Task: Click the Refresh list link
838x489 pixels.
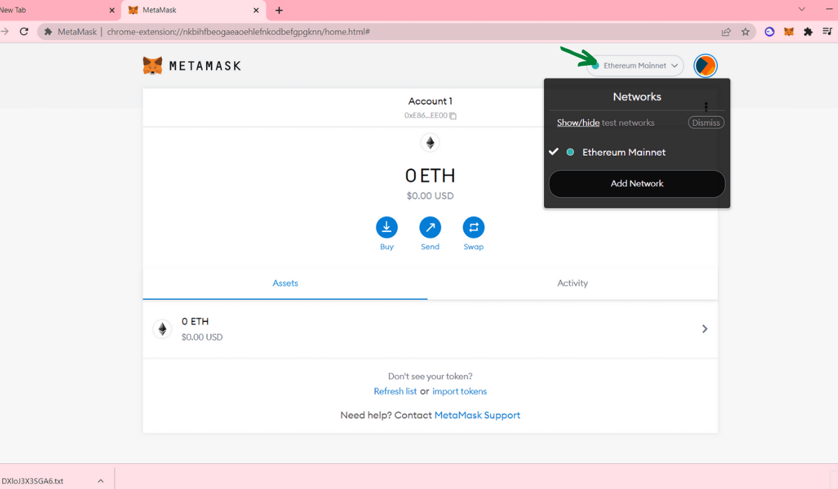Action: pyautogui.click(x=395, y=391)
